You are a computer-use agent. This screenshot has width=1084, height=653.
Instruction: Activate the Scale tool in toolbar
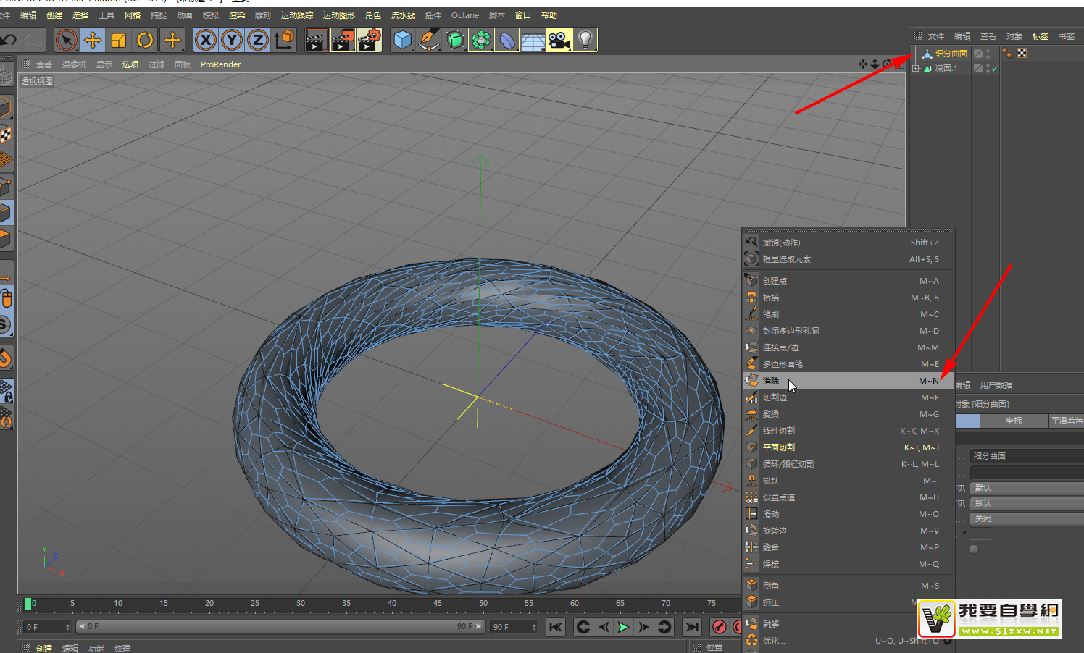coord(119,40)
